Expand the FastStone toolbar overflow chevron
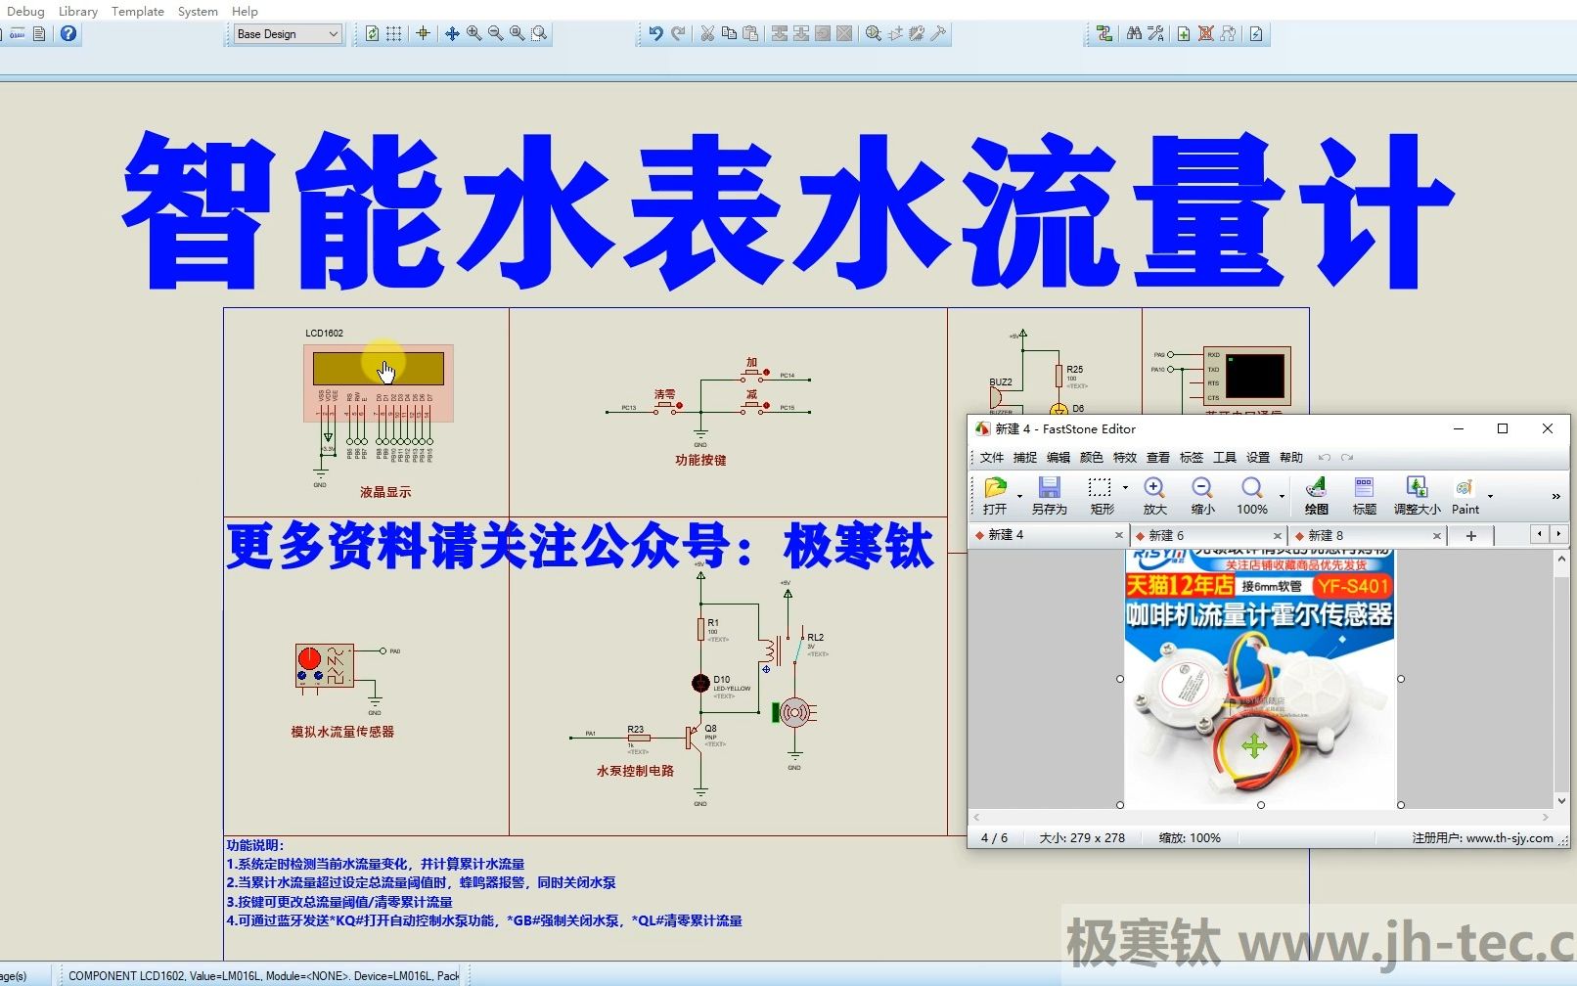The image size is (1577, 986). [x=1555, y=497]
